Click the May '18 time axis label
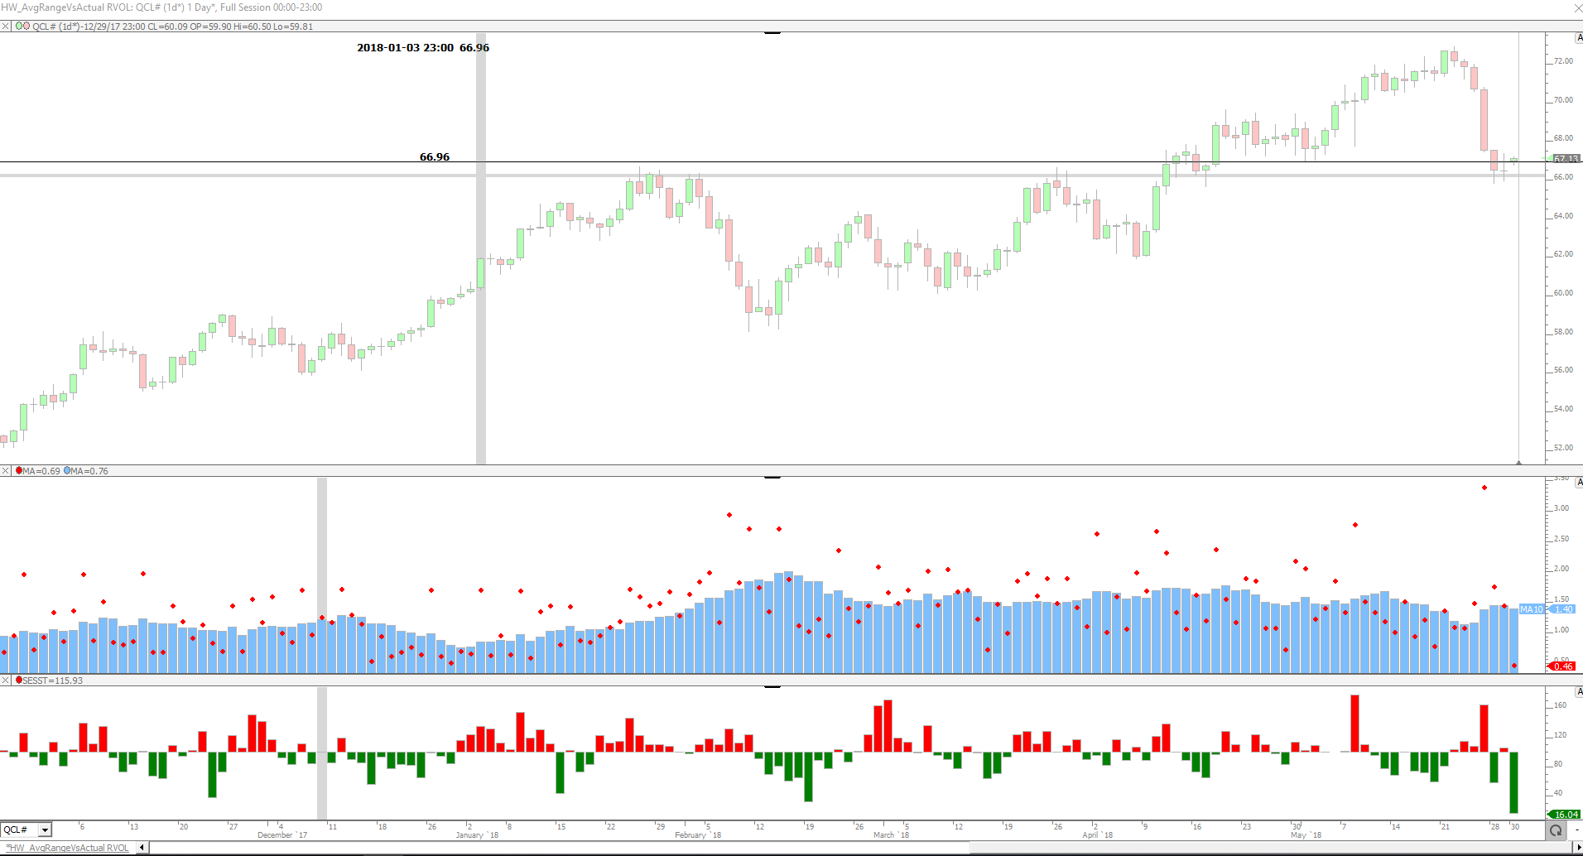 1306,835
